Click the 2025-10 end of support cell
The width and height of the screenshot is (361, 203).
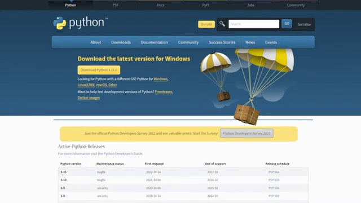click(x=213, y=188)
